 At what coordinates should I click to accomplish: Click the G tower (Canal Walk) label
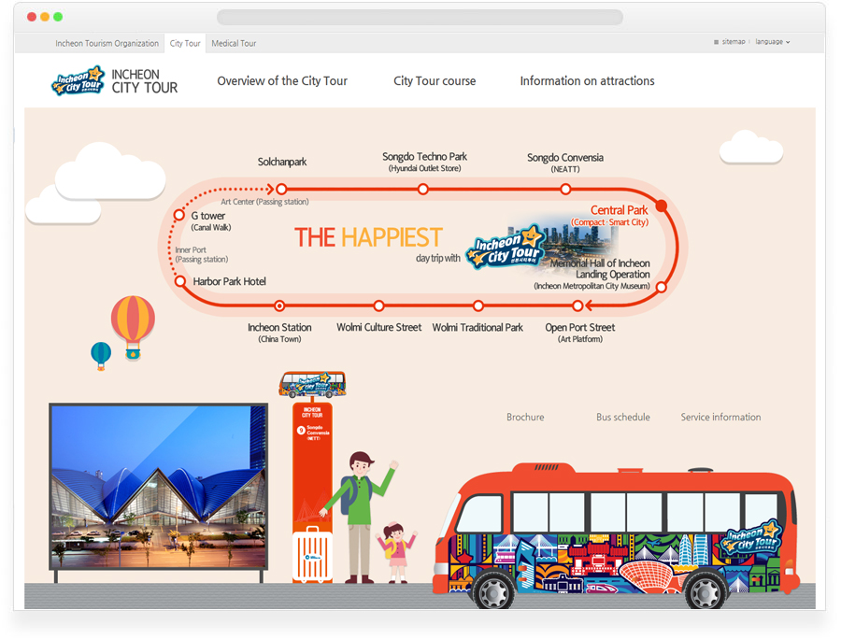pyautogui.click(x=211, y=220)
